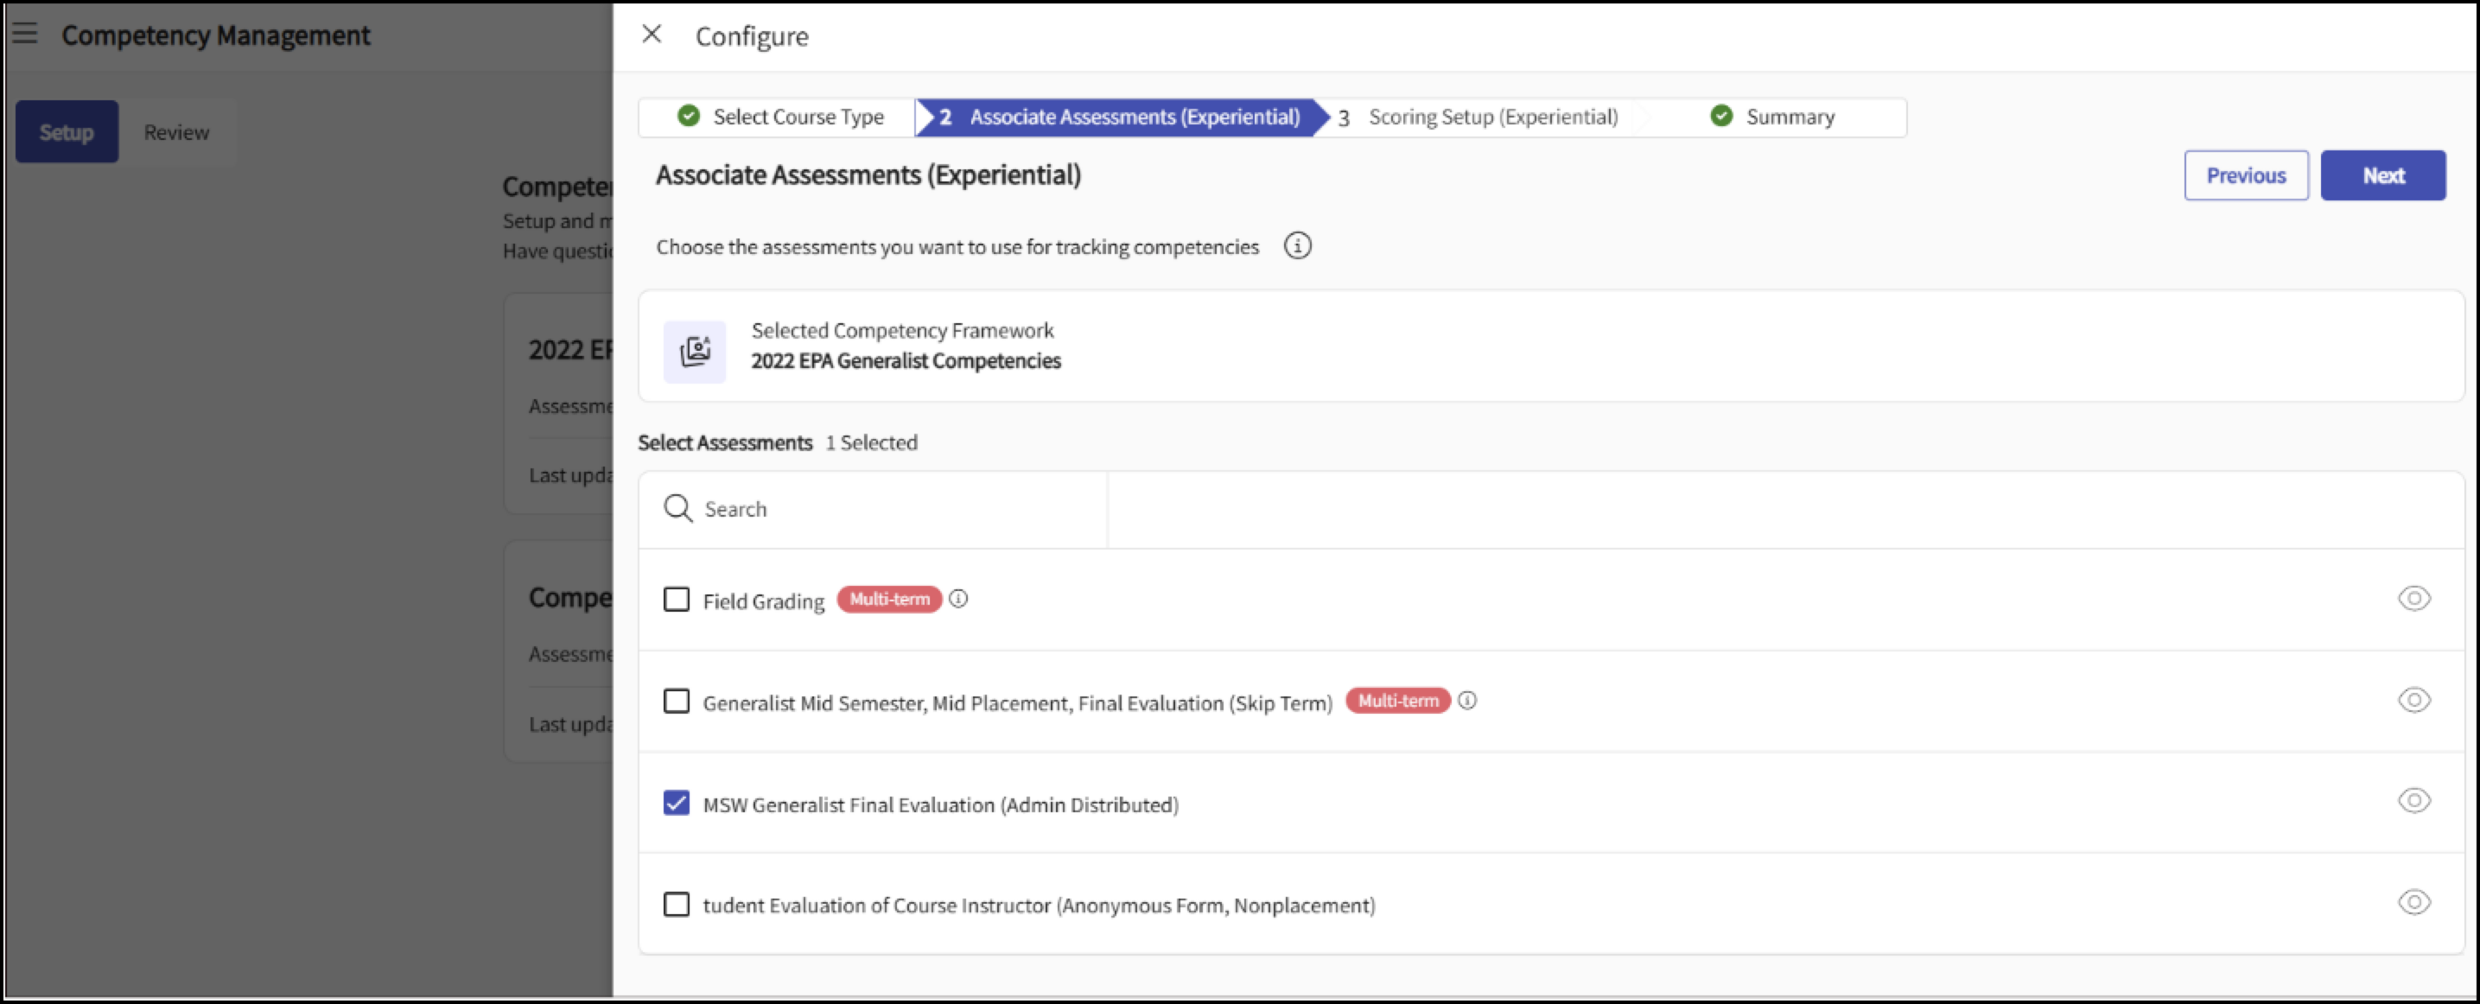Check Generalist Mid Semester, Mid Placement checkbox
The height and width of the screenshot is (1004, 2480).
(677, 701)
